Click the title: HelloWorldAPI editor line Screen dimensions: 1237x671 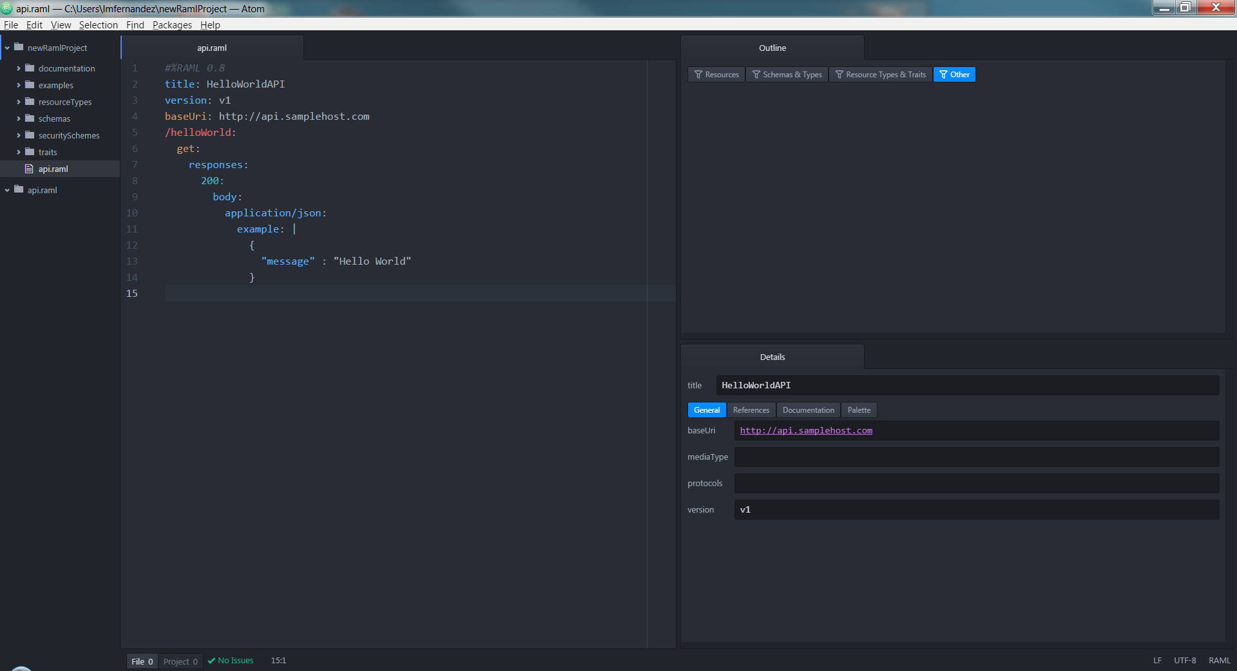pos(225,84)
